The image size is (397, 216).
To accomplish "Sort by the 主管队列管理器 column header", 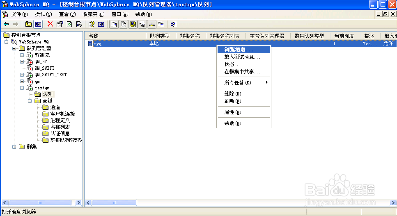I will tap(268, 36).
